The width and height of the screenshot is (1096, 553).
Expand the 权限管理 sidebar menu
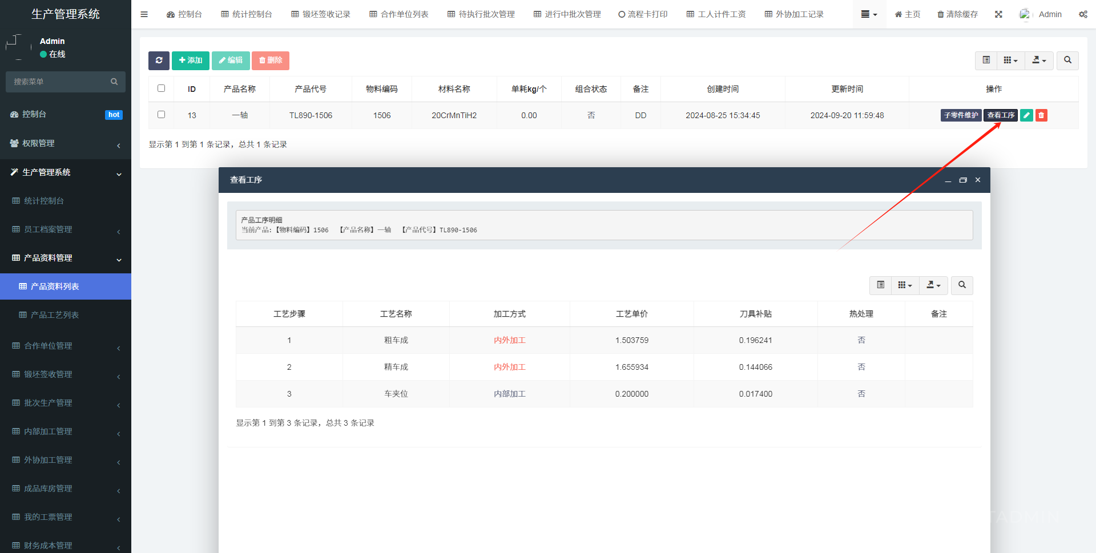tap(66, 143)
